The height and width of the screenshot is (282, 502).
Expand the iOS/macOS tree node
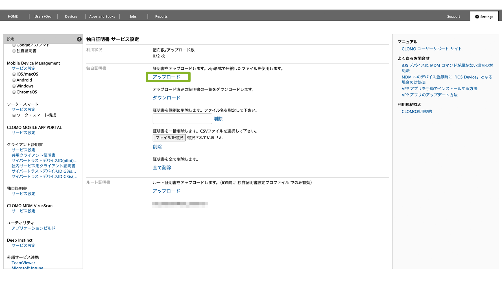14,74
